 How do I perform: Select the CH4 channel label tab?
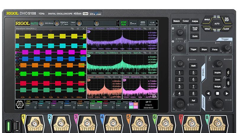click(67, 101)
